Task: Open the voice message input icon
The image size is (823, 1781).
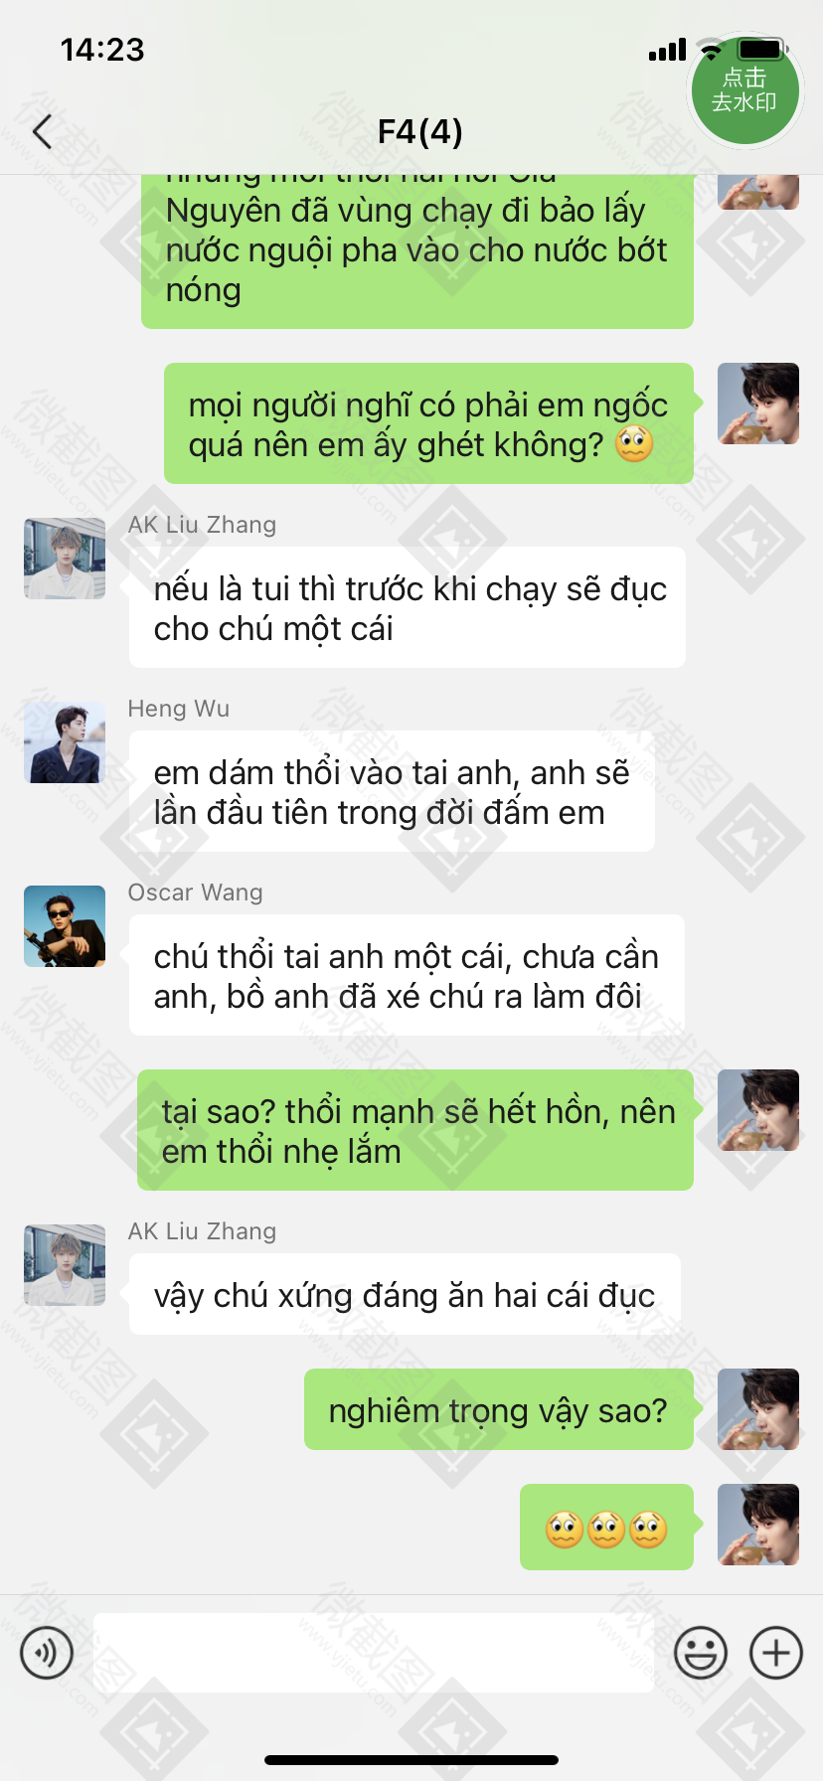Action: click(x=47, y=1653)
